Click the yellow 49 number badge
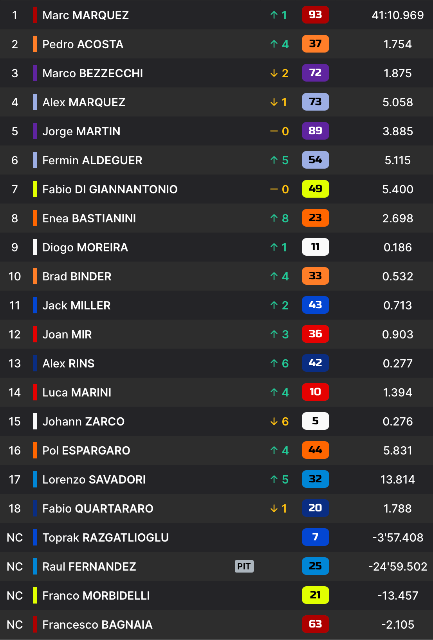 pos(315,189)
